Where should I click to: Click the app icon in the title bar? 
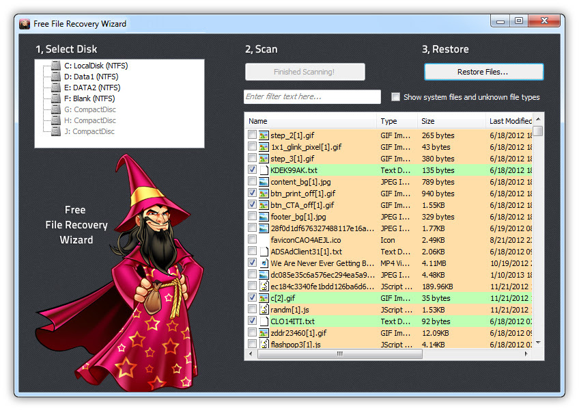pyautogui.click(x=25, y=24)
